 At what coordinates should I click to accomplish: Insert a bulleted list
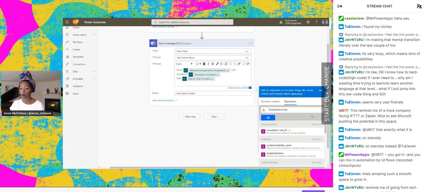(x=221, y=64)
